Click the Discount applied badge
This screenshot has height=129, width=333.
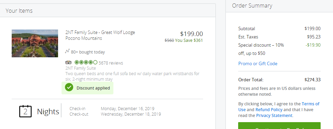point(88,88)
